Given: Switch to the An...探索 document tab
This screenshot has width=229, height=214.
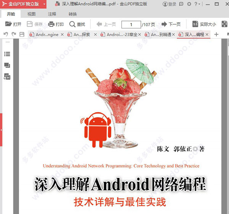Looking at the screenshot, I should pyautogui.click(x=79, y=35).
